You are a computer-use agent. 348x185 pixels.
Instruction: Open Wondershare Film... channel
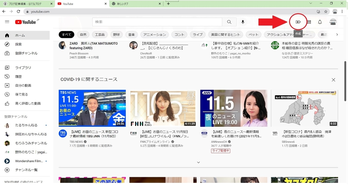coord(25,161)
